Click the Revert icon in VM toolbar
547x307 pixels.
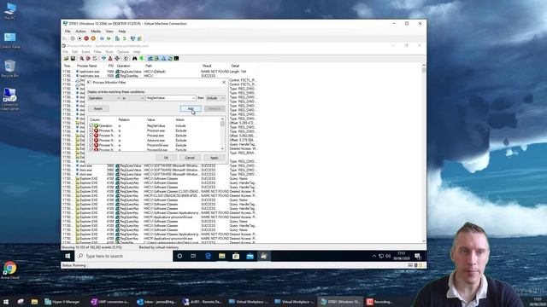124,38
